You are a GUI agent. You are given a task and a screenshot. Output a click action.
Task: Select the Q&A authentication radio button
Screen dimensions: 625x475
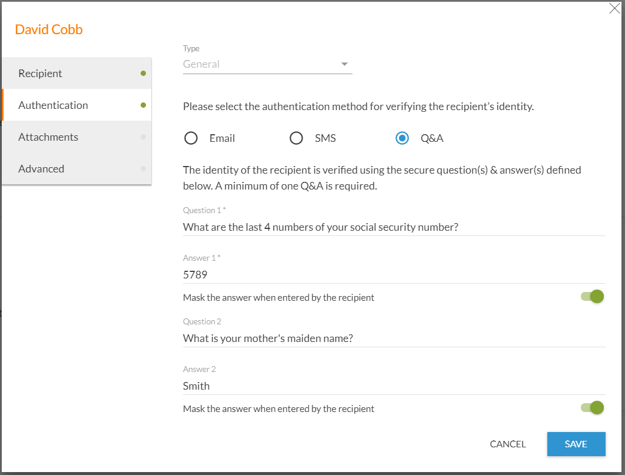pos(401,138)
